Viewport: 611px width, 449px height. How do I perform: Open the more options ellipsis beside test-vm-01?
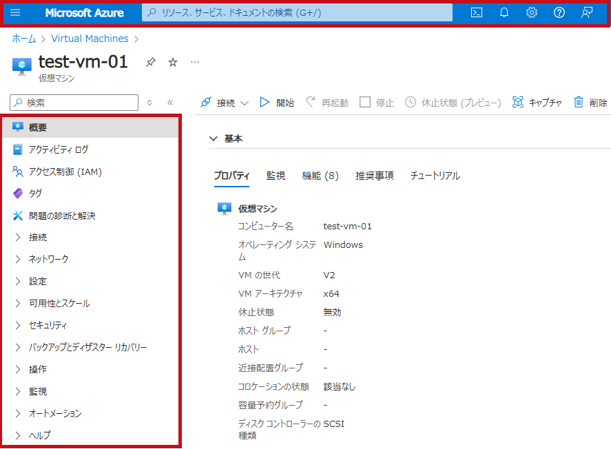pyautogui.click(x=195, y=62)
